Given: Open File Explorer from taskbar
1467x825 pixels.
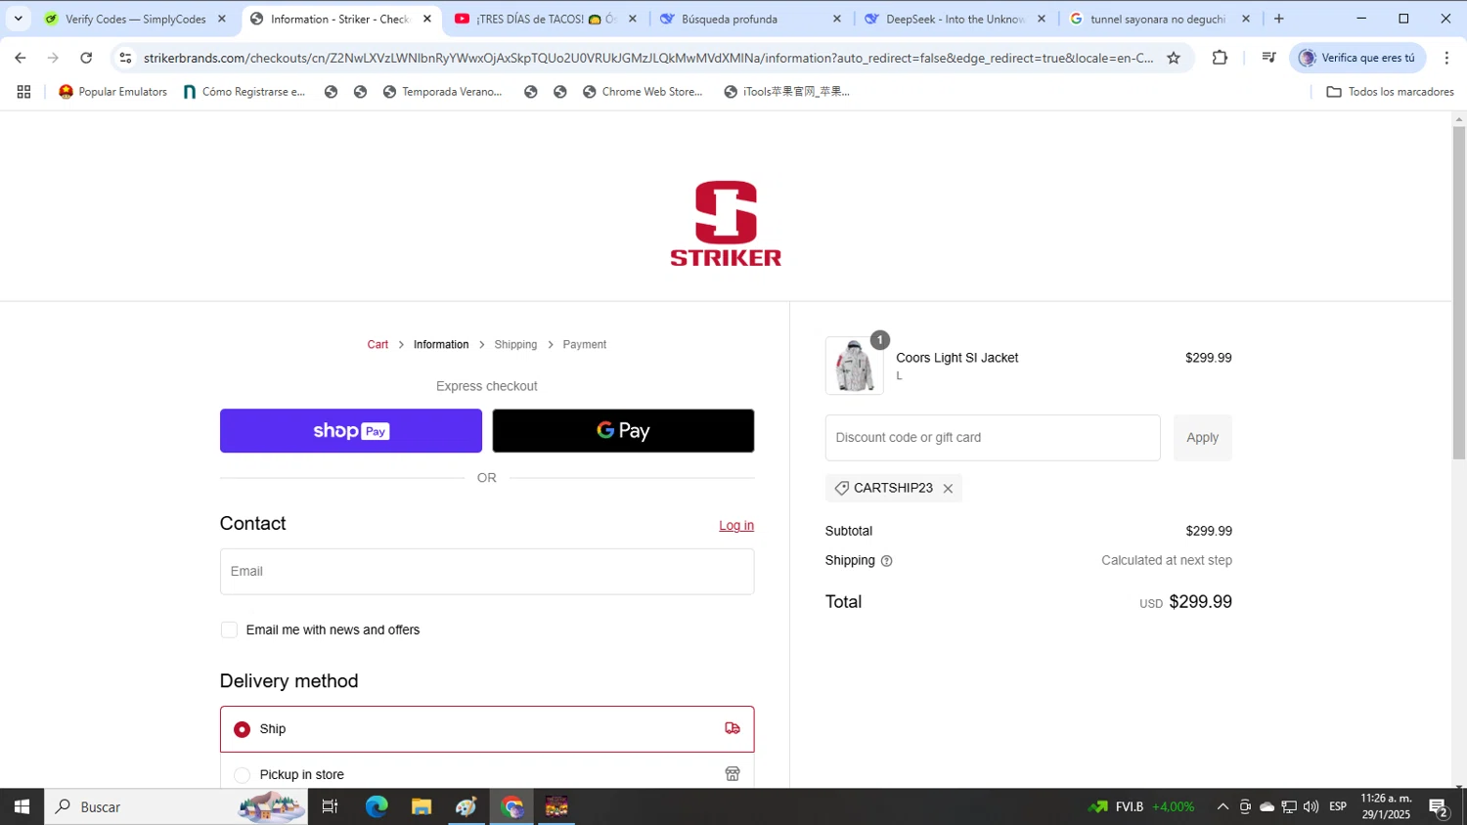Looking at the screenshot, I should pyautogui.click(x=422, y=806).
